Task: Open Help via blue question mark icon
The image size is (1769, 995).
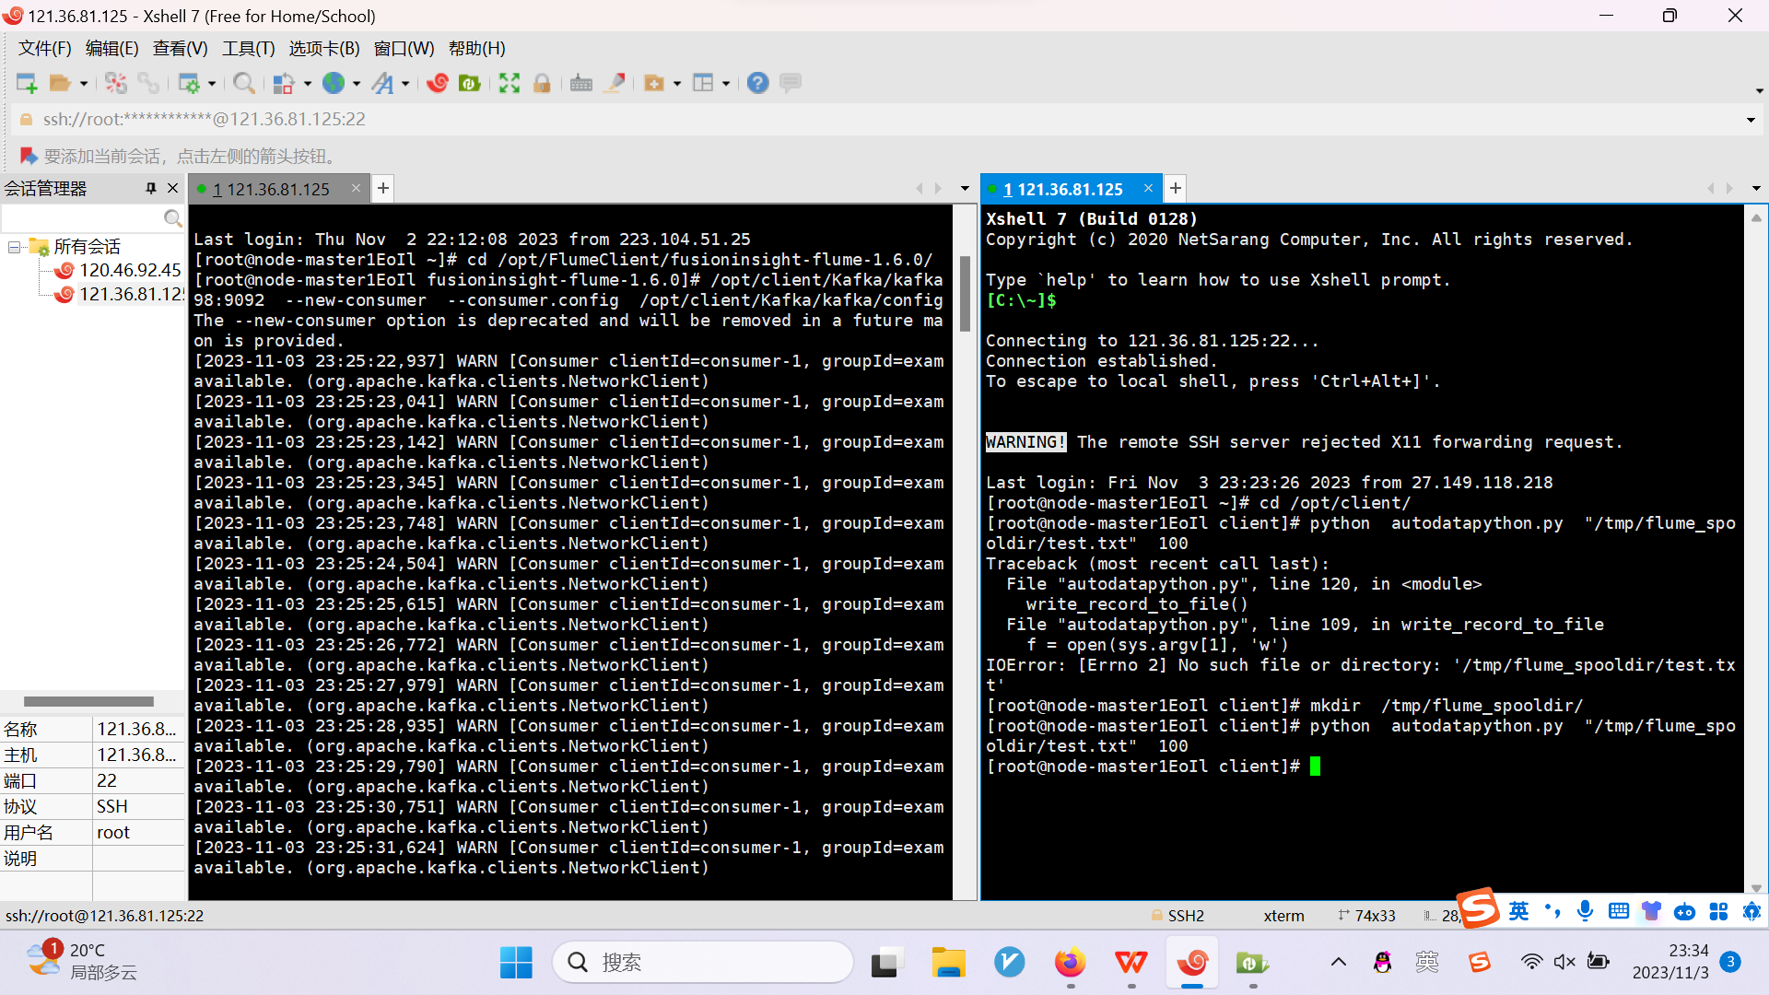Action: (x=757, y=83)
